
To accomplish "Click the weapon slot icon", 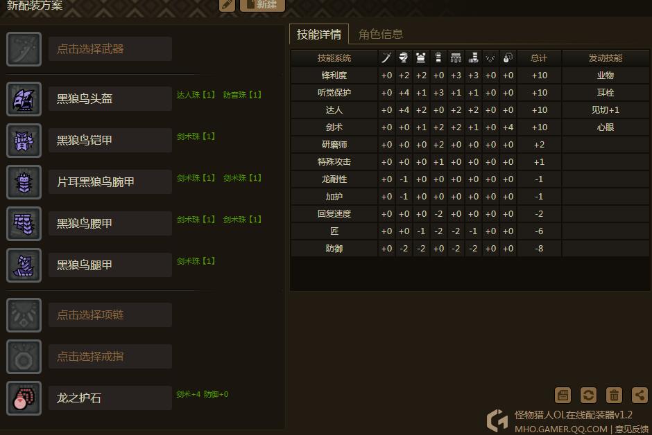I will pyautogui.click(x=24, y=49).
